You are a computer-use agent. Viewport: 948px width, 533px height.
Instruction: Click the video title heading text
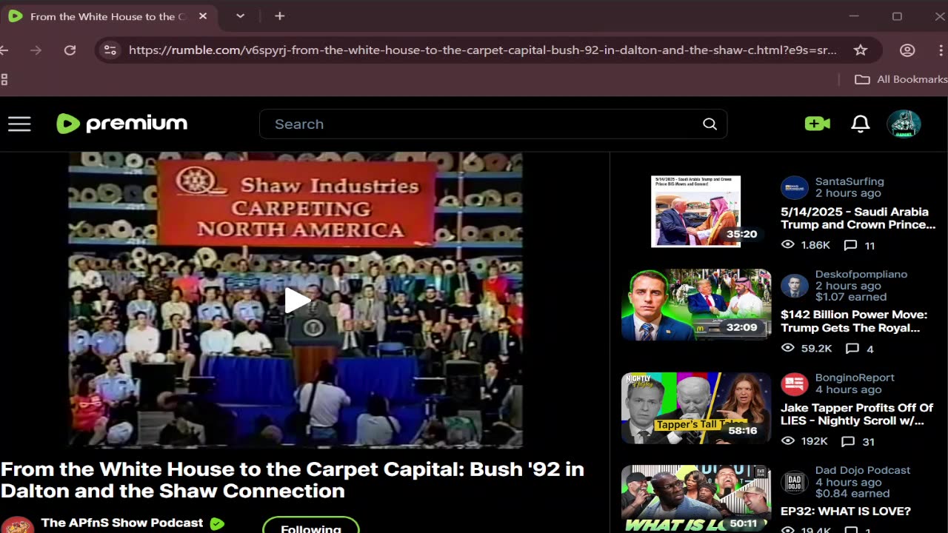coord(293,480)
